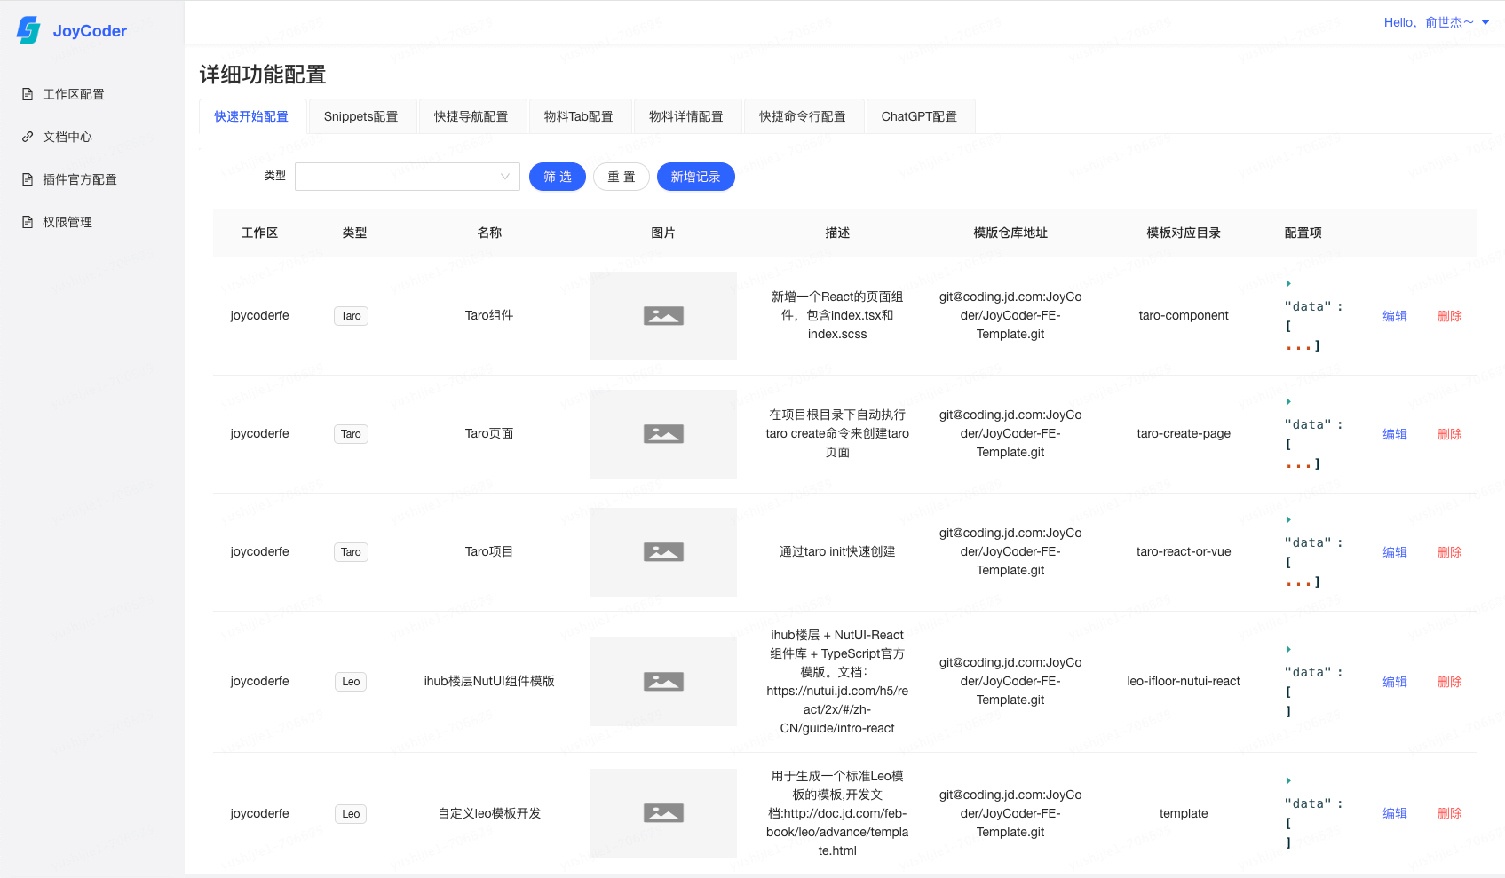Switch to 快捷命令行配置 tab
1505x878 pixels.
(x=802, y=116)
